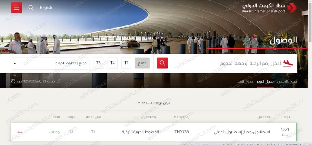Go to الإقلاع departures page link
312x145 pixels.
(x=19, y=45)
